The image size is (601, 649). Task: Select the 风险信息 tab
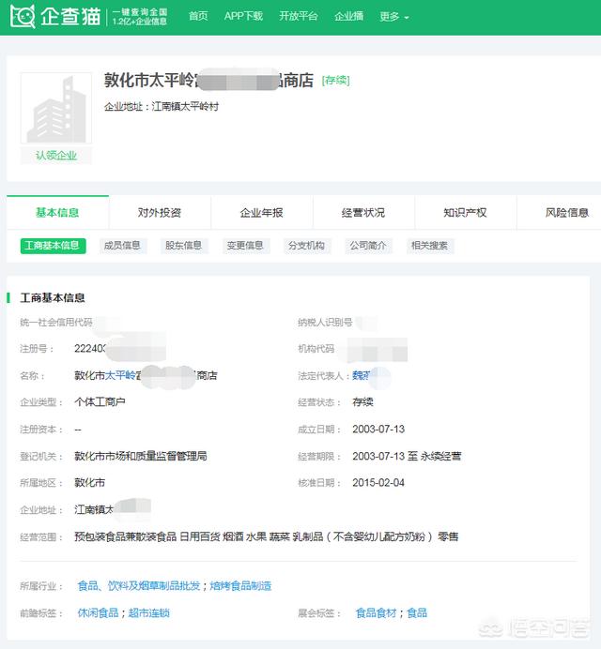coord(566,213)
